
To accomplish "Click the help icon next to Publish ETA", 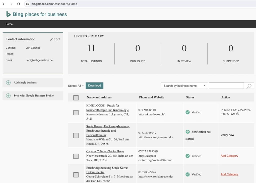I will coord(238,114).
